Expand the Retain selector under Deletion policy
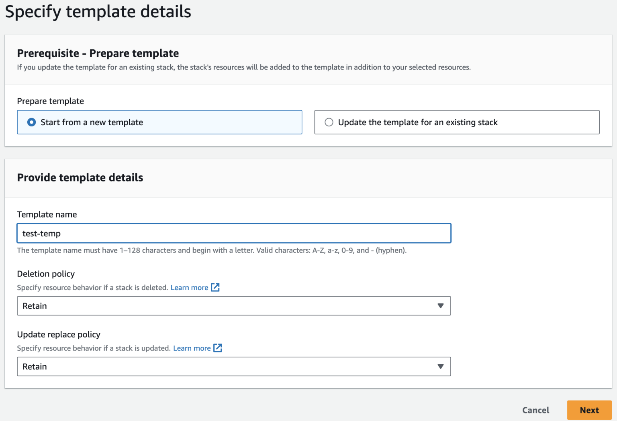The height and width of the screenshot is (421, 617). 234,306
